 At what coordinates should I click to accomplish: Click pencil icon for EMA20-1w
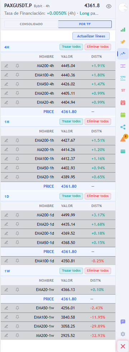pyautogui.click(x=6, y=290)
